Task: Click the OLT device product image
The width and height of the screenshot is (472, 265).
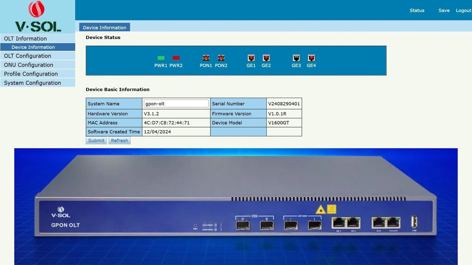Action: pos(236,206)
